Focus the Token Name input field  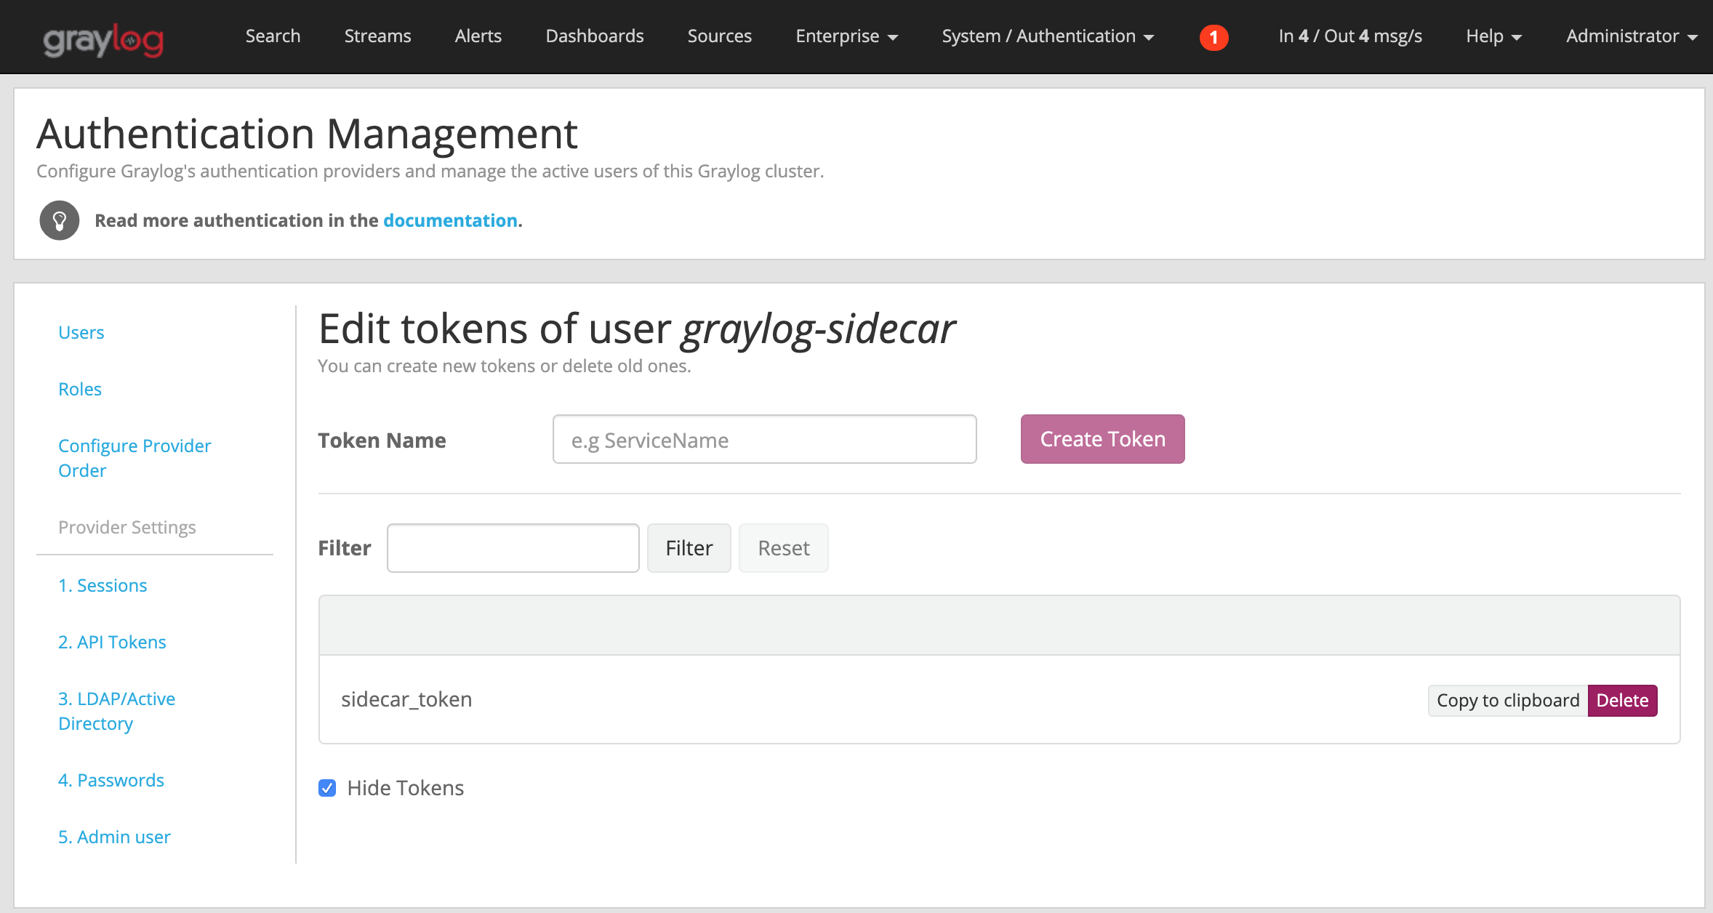click(764, 440)
